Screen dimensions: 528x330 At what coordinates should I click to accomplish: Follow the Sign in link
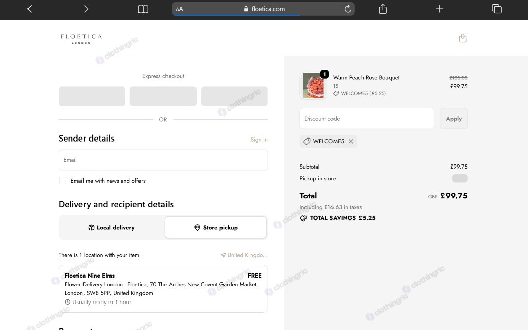(x=259, y=140)
